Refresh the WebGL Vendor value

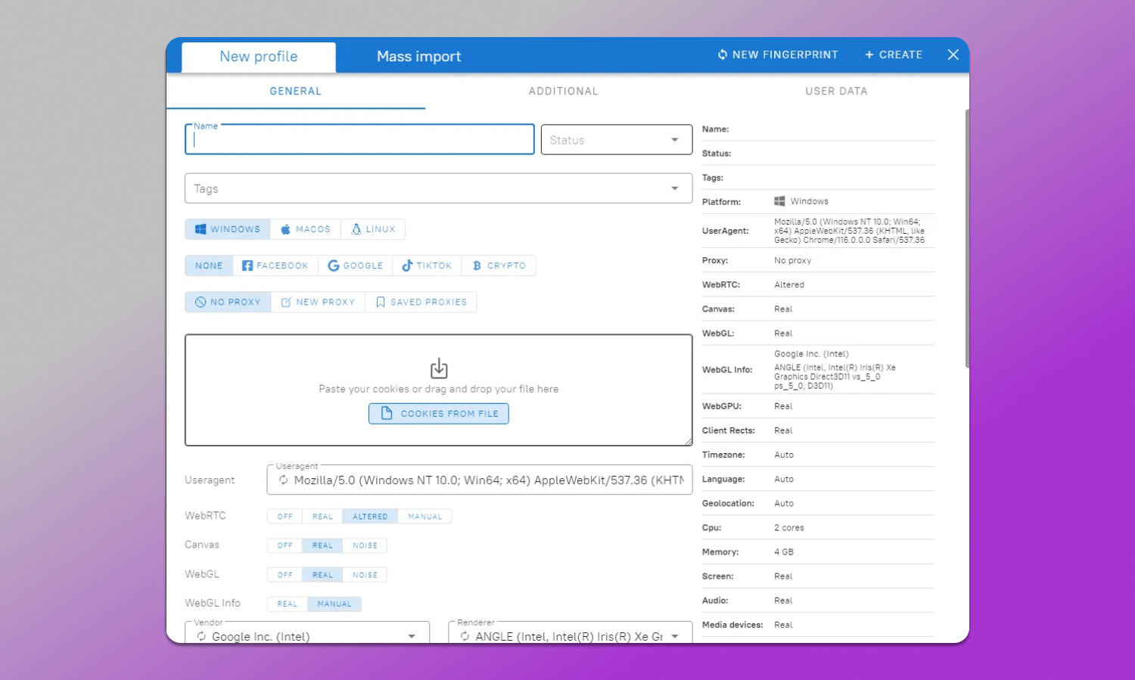tap(202, 636)
